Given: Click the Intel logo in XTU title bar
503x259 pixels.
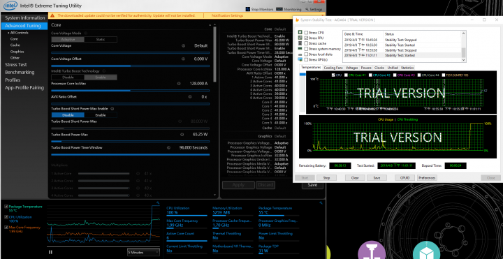Looking at the screenshot, I should [10, 6].
